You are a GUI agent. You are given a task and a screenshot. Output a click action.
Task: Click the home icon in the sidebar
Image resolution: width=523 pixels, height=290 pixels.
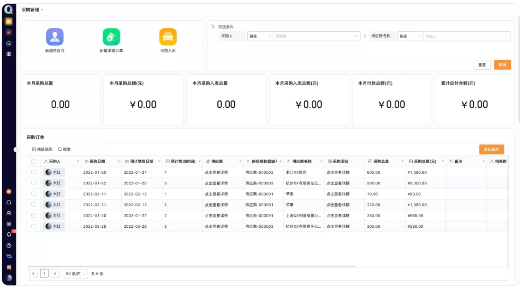9,43
